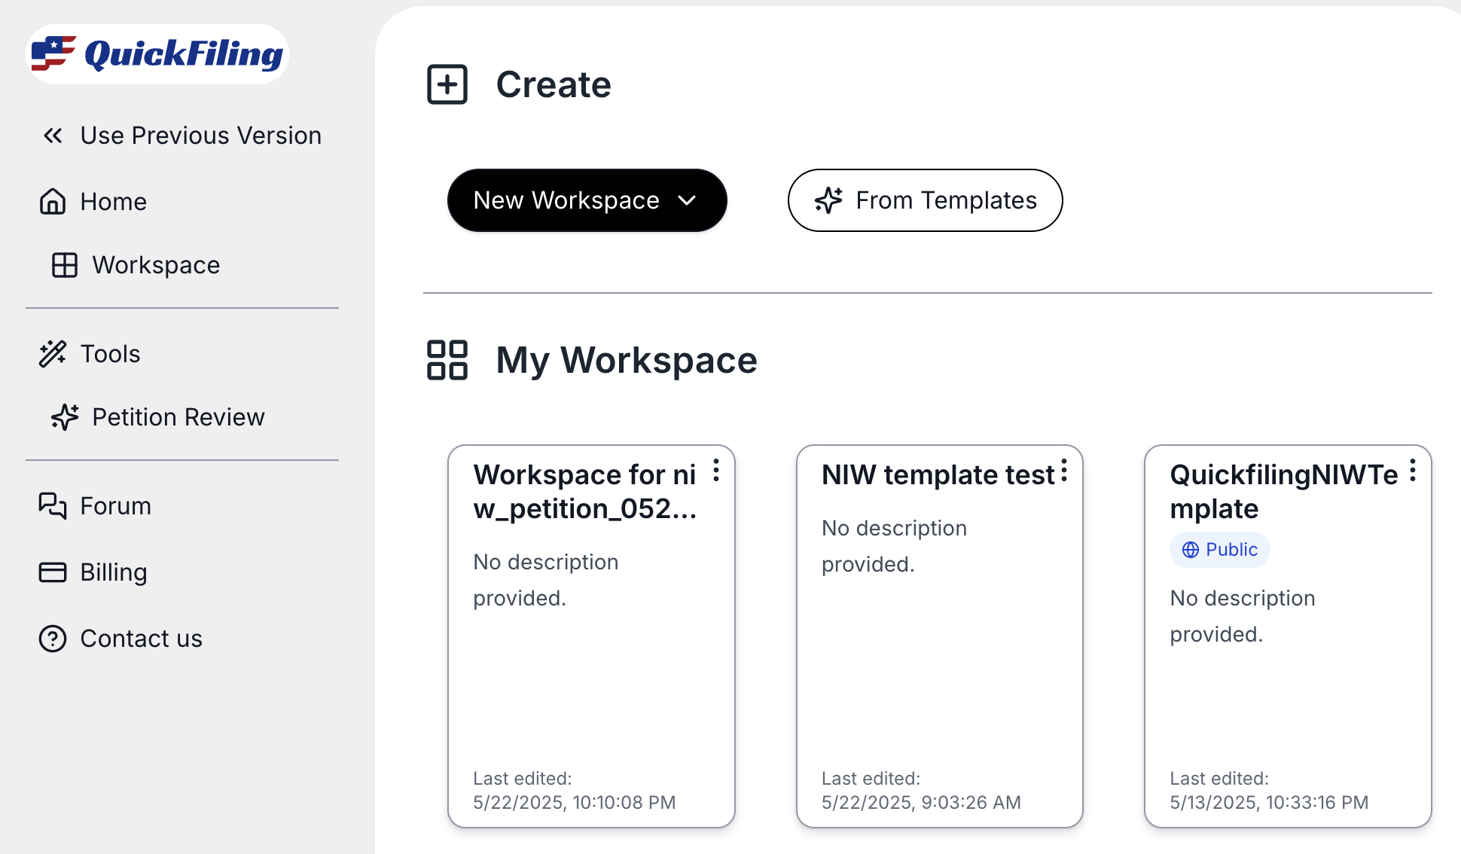Click the Public badge on QuickfilingNIWTemplate
Image resolution: width=1461 pixels, height=854 pixels.
click(1219, 550)
